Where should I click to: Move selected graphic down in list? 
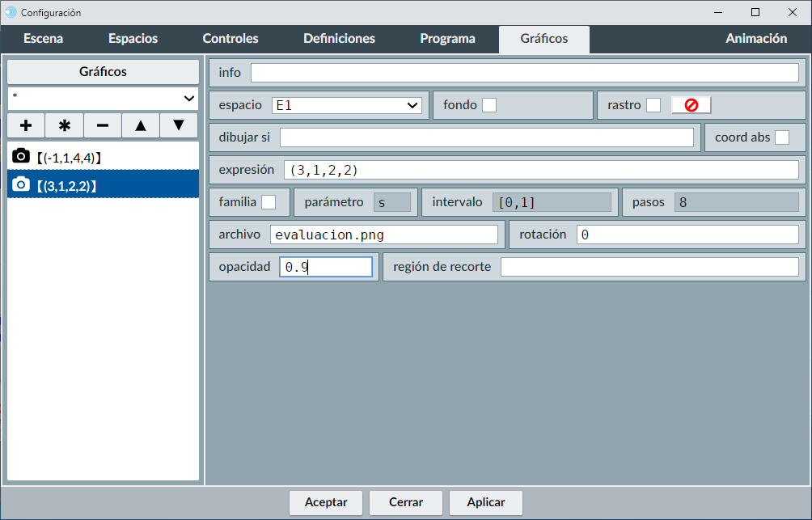(179, 125)
